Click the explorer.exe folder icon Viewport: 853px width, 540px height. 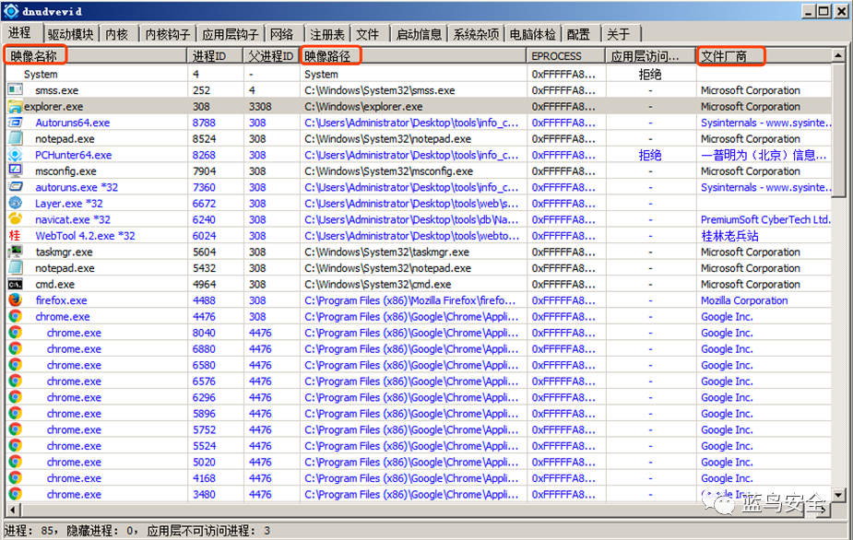point(16,106)
